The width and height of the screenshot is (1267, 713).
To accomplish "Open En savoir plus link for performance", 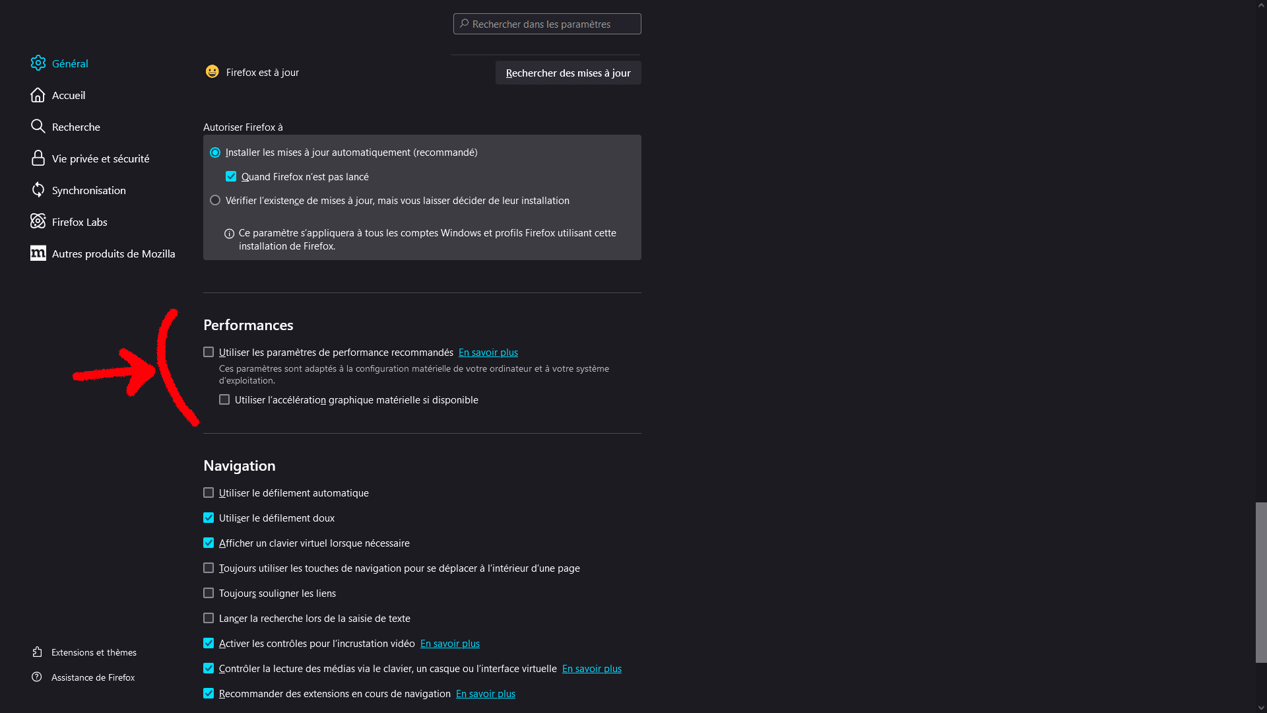I will pyautogui.click(x=488, y=353).
